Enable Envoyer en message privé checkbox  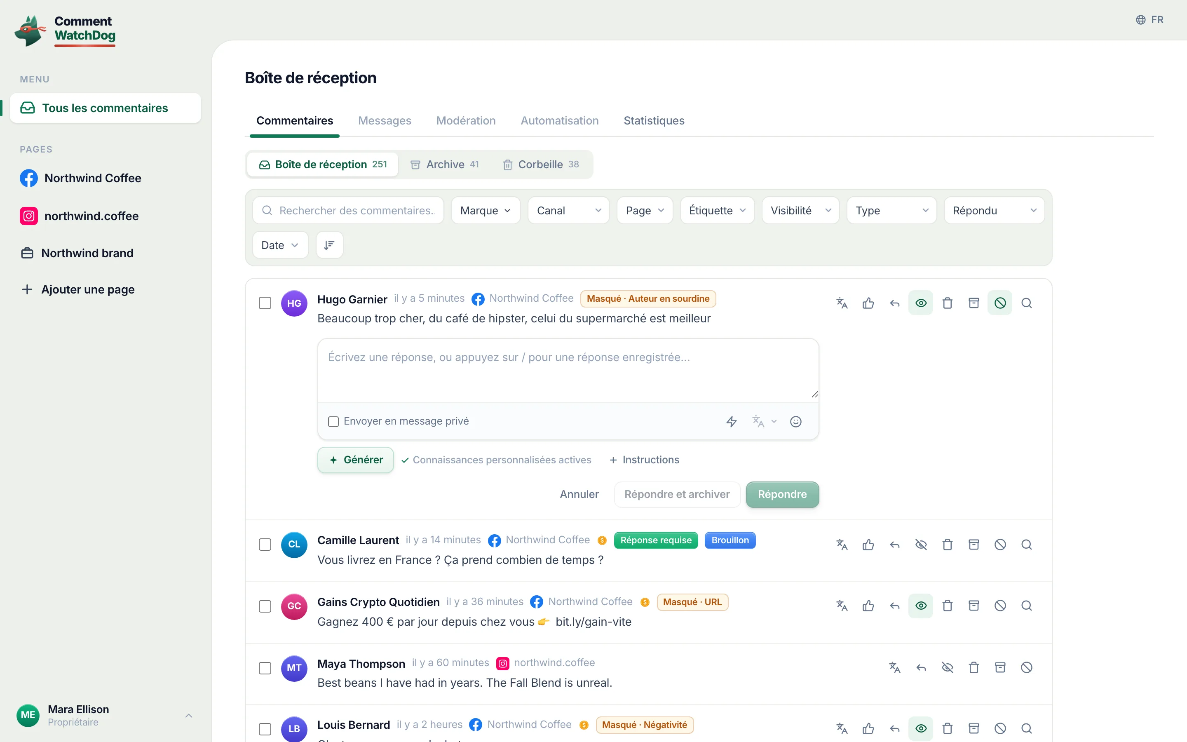tap(333, 422)
